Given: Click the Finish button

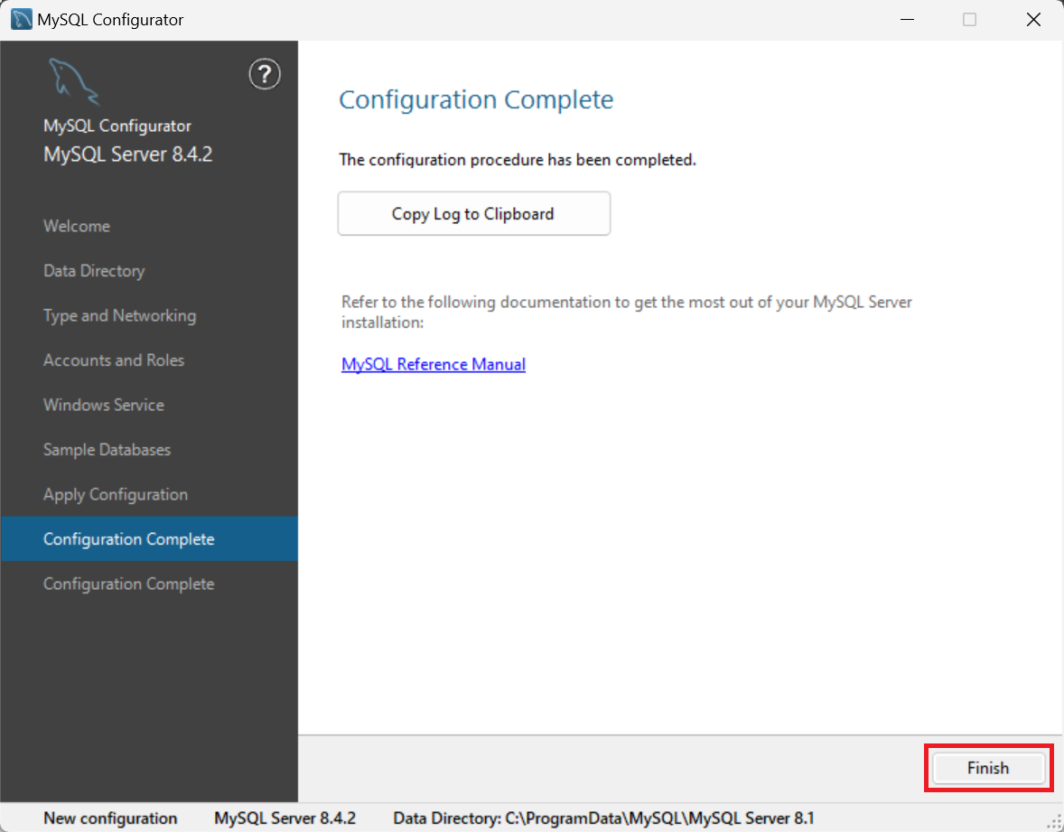Looking at the screenshot, I should pyautogui.click(x=988, y=768).
